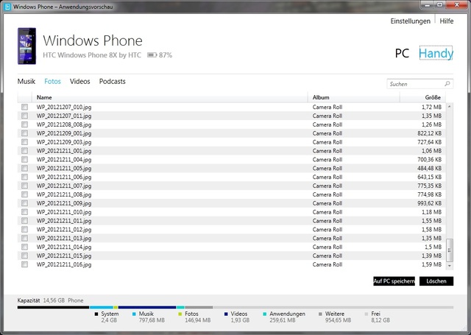Click the teal Anwendungen legend square
This screenshot has width=471, height=335.
tap(265, 314)
